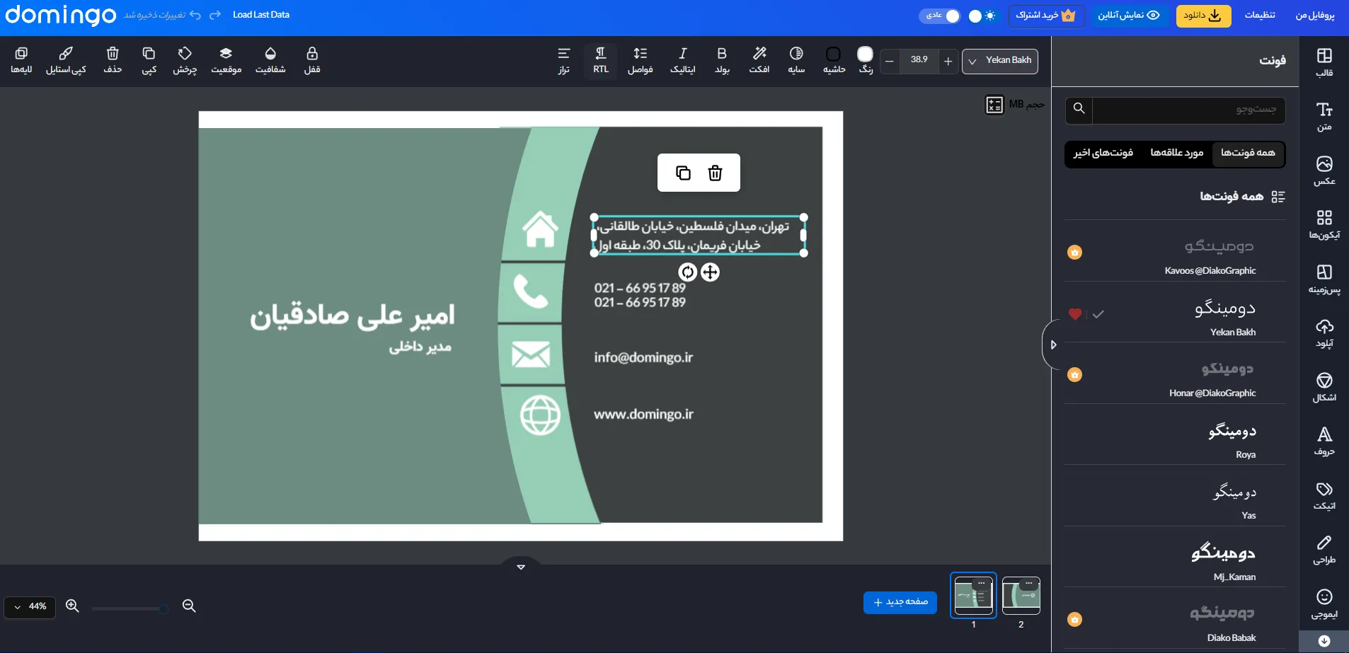This screenshot has width=1349, height=653.
Task: Click the redo arrow icon
Action: [x=215, y=15]
